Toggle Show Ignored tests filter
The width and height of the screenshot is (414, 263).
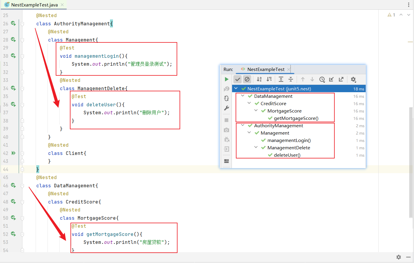(247, 79)
